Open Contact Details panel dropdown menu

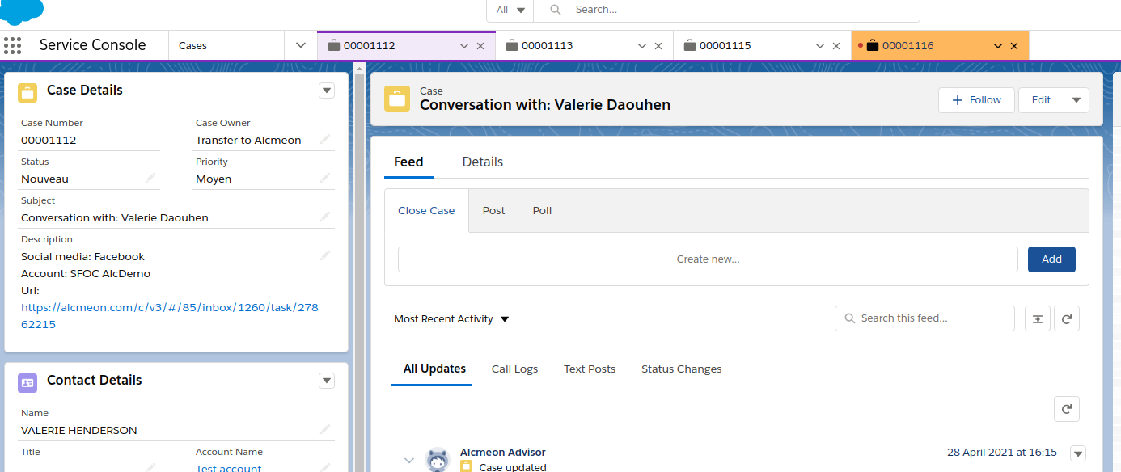pyautogui.click(x=327, y=381)
